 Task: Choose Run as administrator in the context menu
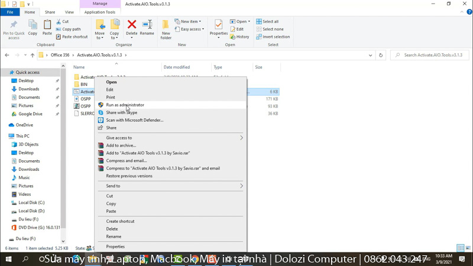click(x=125, y=105)
